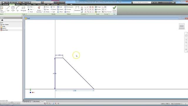
Task: Open the 3D Model tab
Action: [6, 4]
